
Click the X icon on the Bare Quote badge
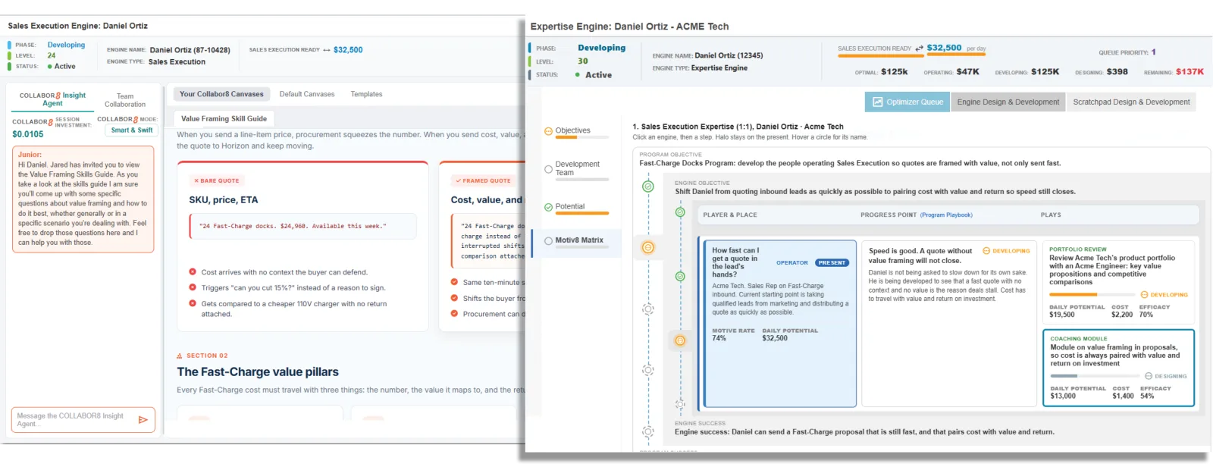[x=196, y=180]
